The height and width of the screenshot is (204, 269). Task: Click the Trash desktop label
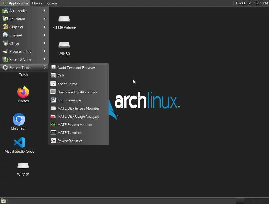coord(23,75)
